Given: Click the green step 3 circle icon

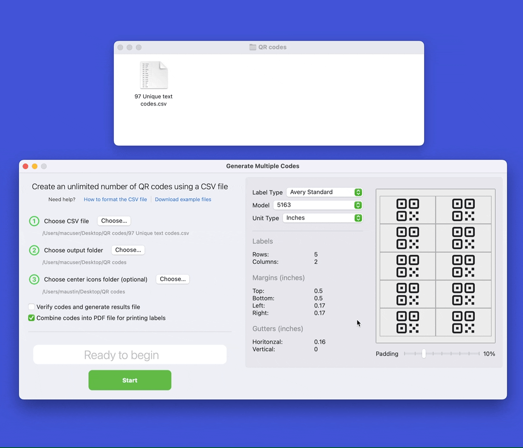Looking at the screenshot, I should pos(34,279).
